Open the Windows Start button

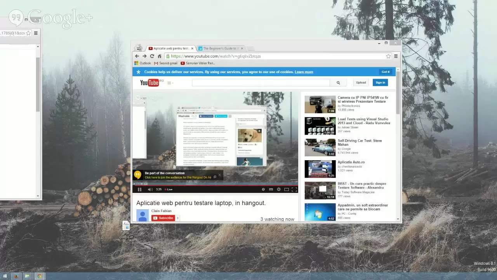pyautogui.click(x=5, y=276)
